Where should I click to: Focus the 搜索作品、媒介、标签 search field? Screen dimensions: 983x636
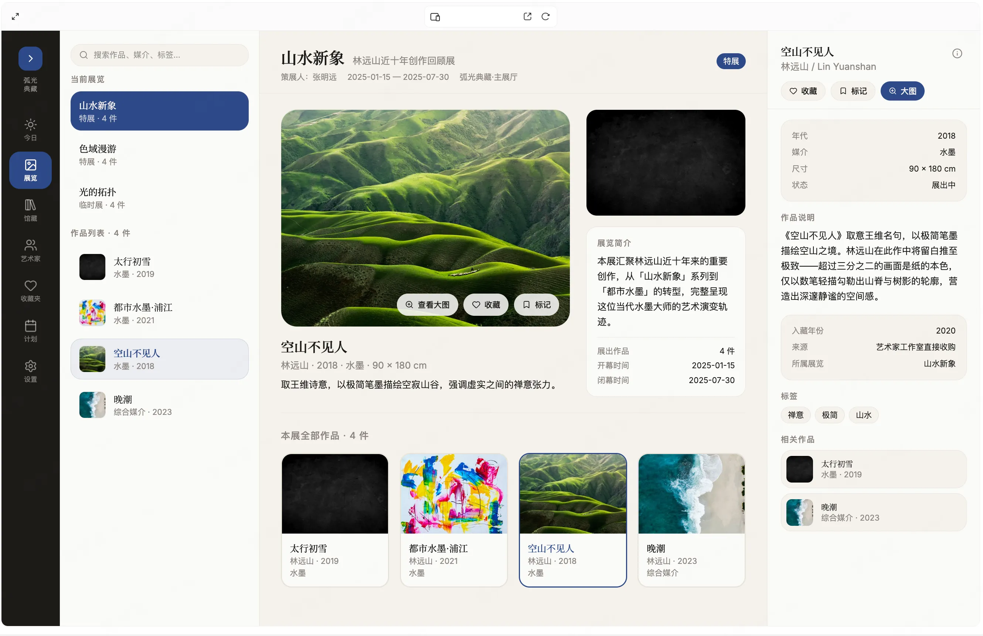[x=159, y=55]
